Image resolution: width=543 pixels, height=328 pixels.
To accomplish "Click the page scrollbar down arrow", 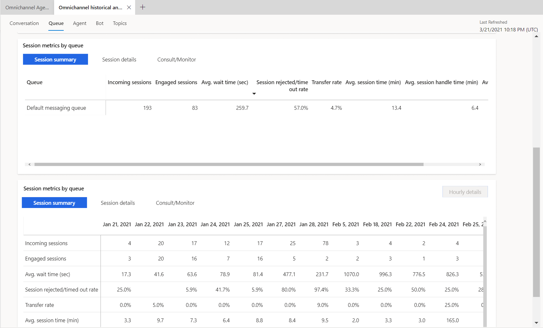I will 536,323.
